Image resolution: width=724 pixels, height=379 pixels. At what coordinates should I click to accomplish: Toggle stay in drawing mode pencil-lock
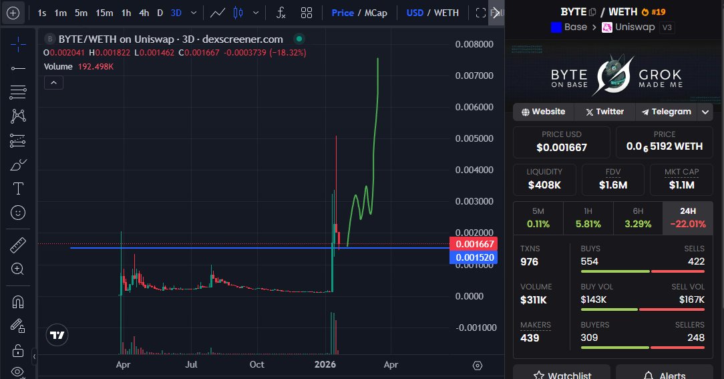[18, 326]
